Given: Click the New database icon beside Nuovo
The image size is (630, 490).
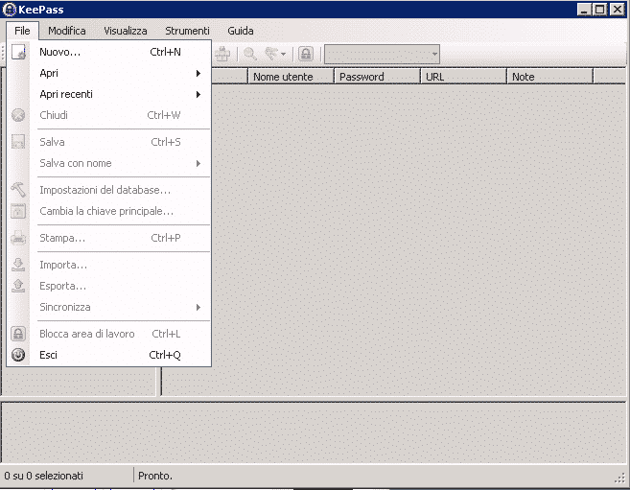Looking at the screenshot, I should pyautogui.click(x=18, y=52).
